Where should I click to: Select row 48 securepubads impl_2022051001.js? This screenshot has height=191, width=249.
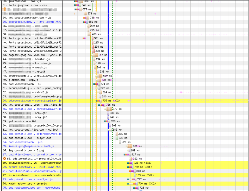32,76
